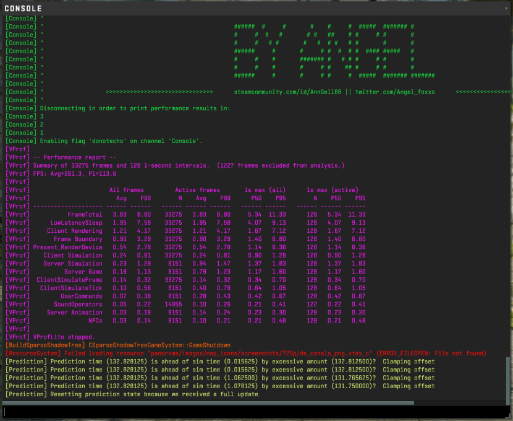
Task: Click the Client Rendering row label
Action: coord(75,231)
